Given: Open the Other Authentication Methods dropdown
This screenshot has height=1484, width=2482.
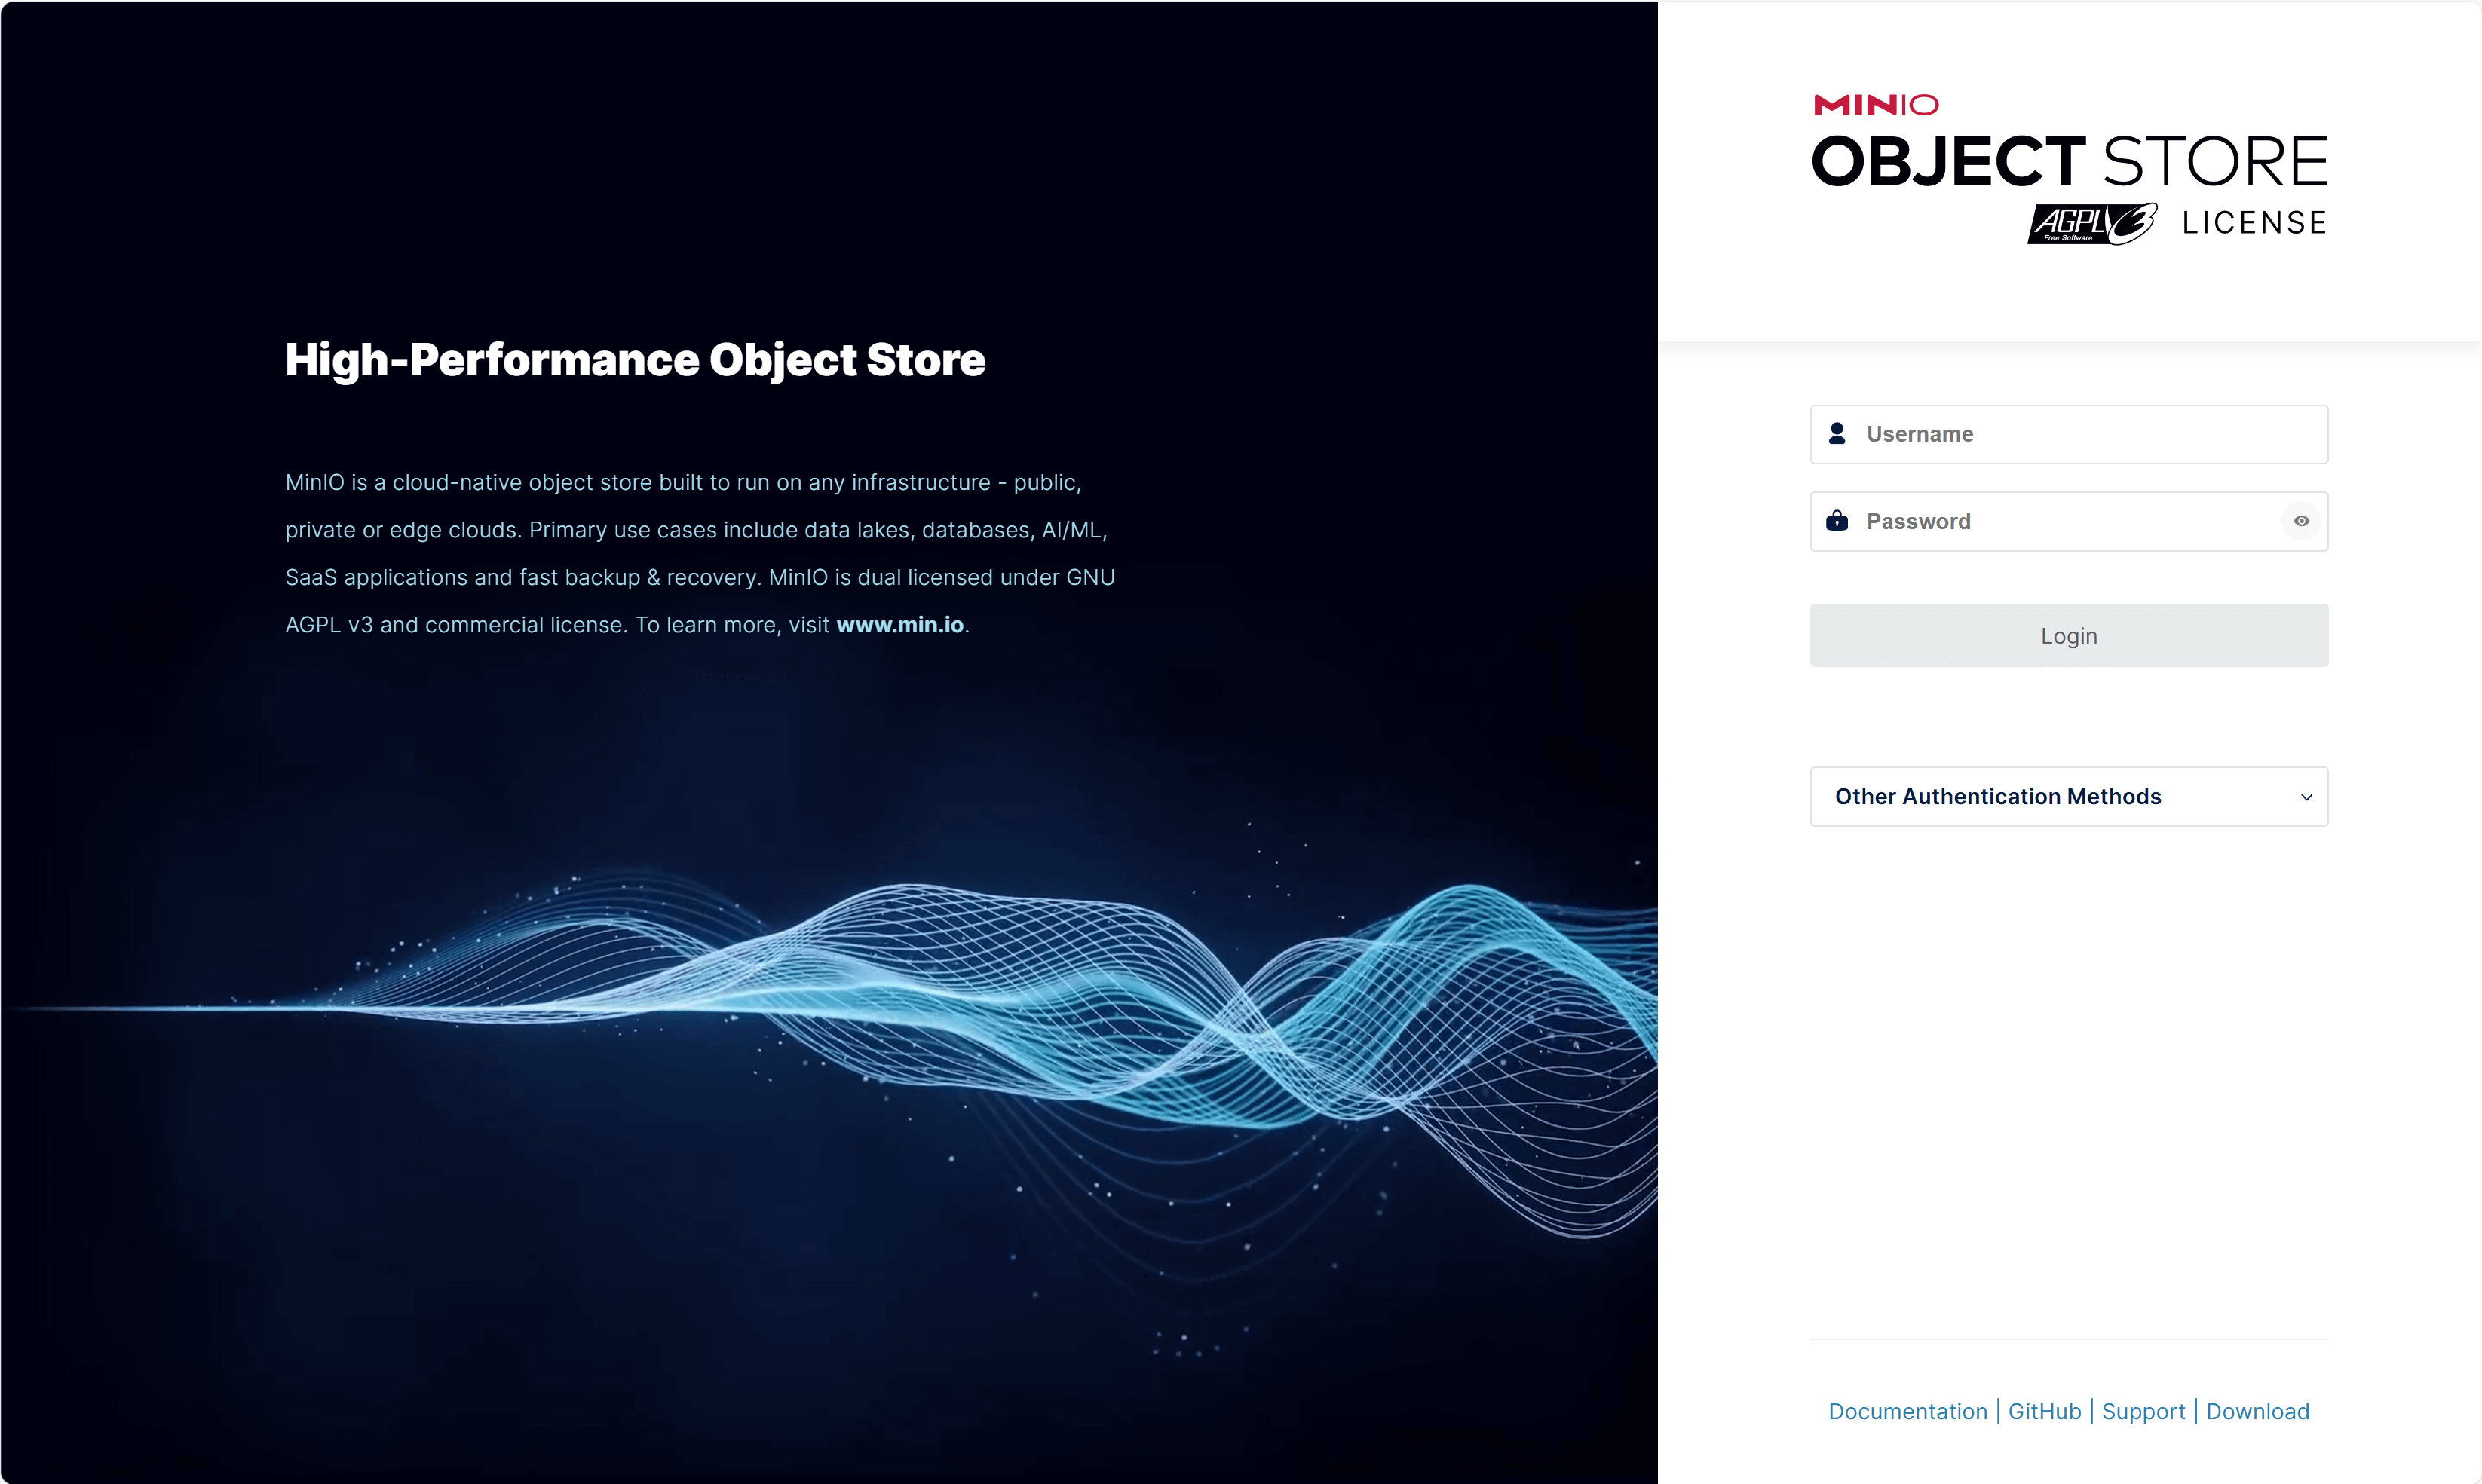Looking at the screenshot, I should 1998,797.
